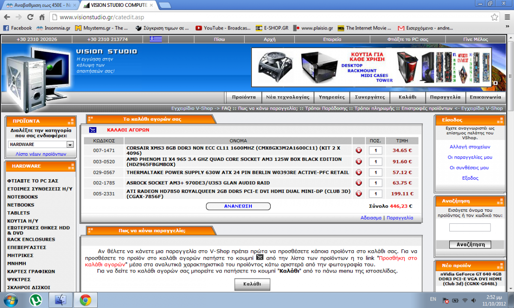The image size is (514, 308).
Task: Open the Υπηρεσίες menu
Action: [332, 97]
